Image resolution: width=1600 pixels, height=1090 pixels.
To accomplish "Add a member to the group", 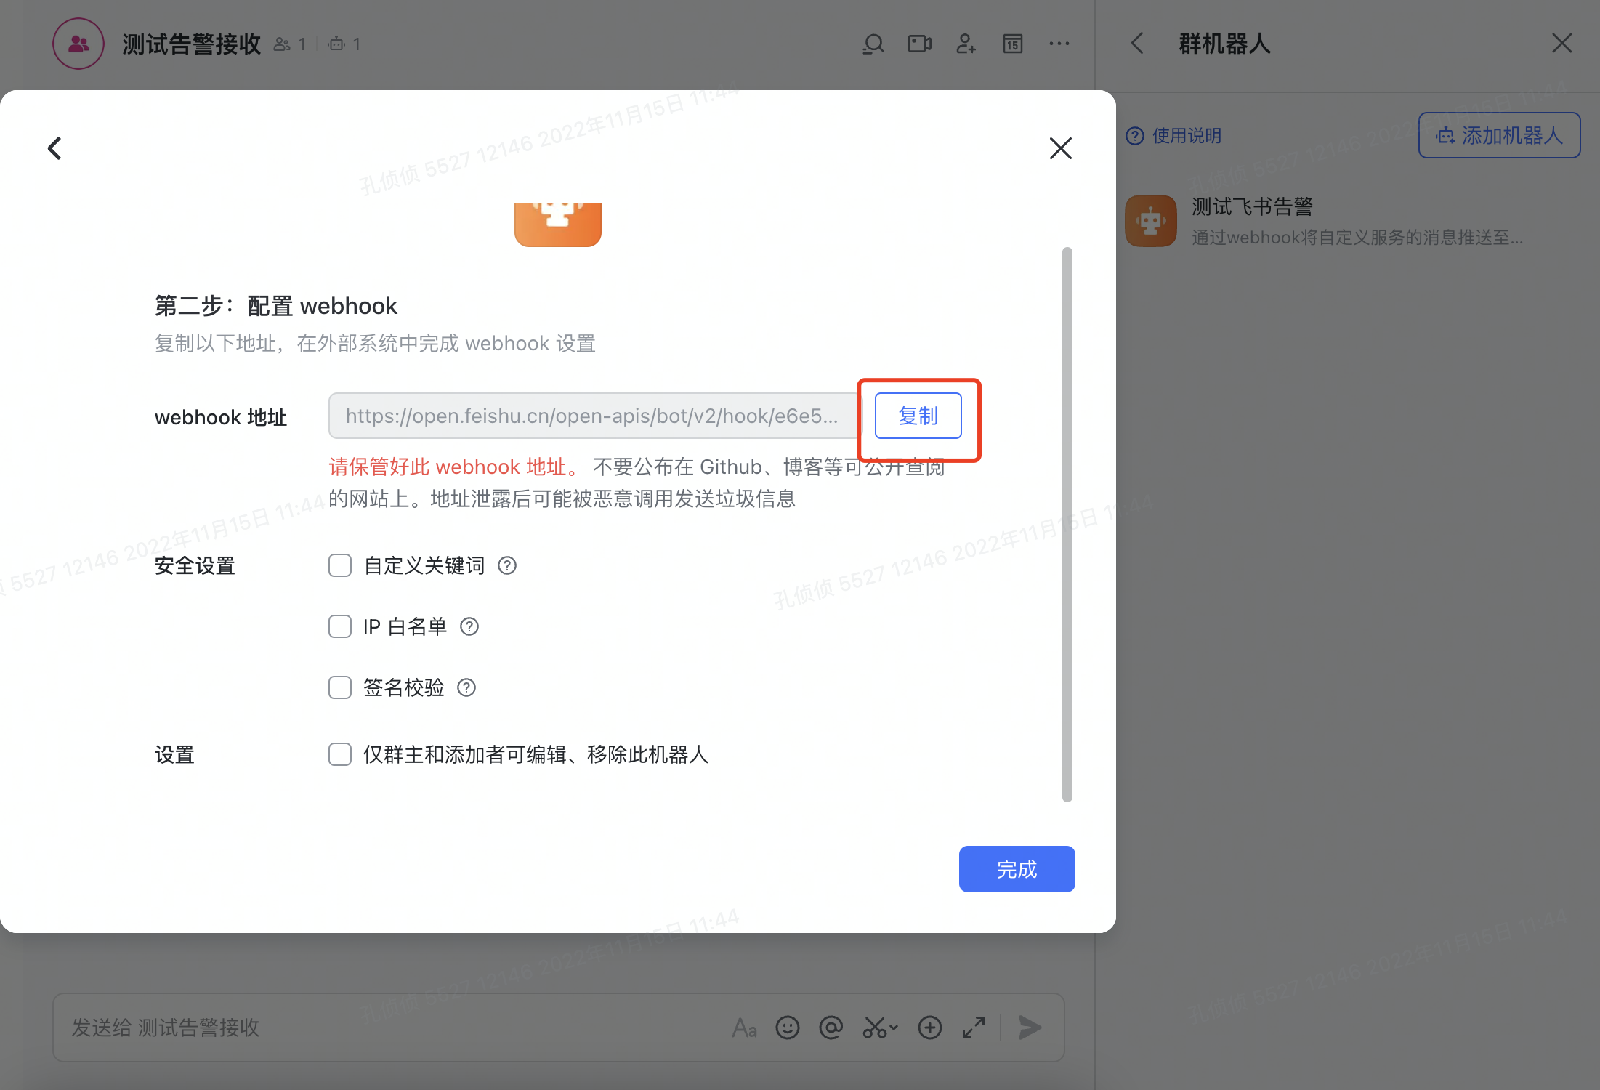I will click(966, 44).
